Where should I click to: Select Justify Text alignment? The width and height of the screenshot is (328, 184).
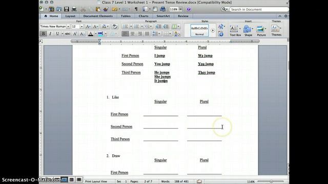147,34
